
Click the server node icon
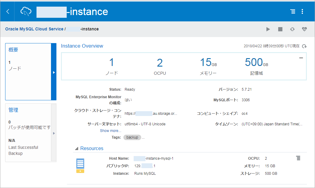[80, 166]
